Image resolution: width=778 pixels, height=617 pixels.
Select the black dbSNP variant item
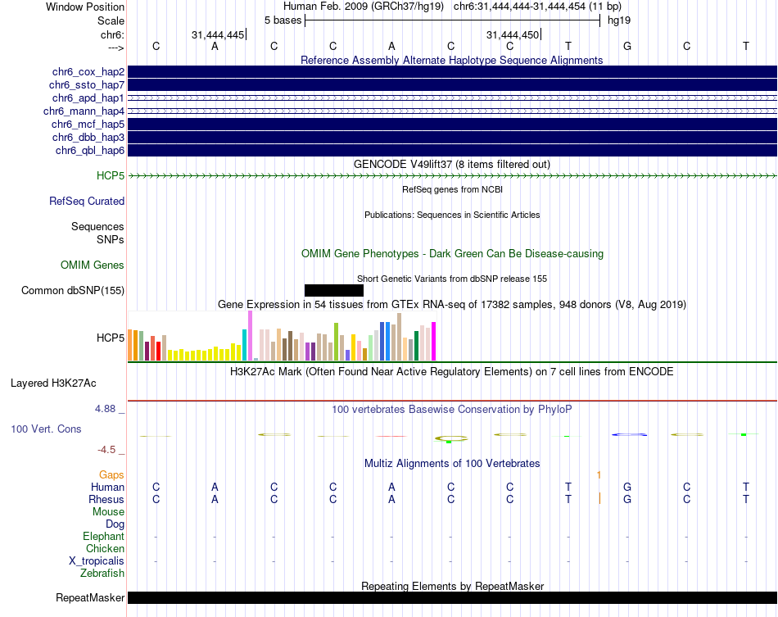click(334, 290)
